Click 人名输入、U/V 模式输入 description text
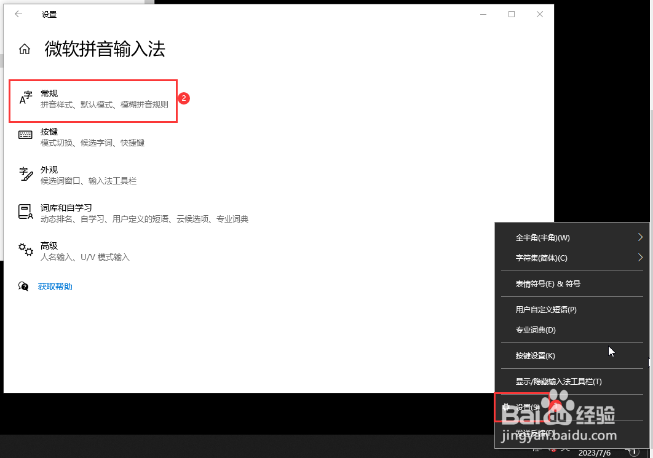Image resolution: width=653 pixels, height=458 pixels. click(85, 258)
